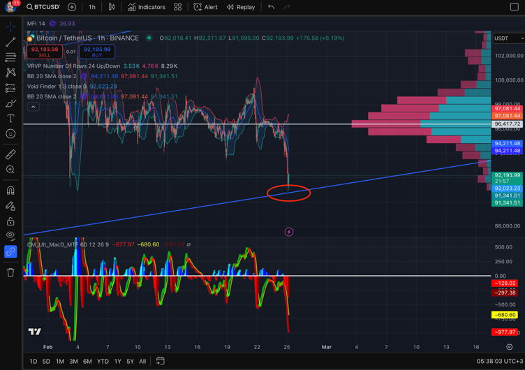This screenshot has width=525, height=370.
Task: Toggle stay in drawing mode
Action: (10, 206)
